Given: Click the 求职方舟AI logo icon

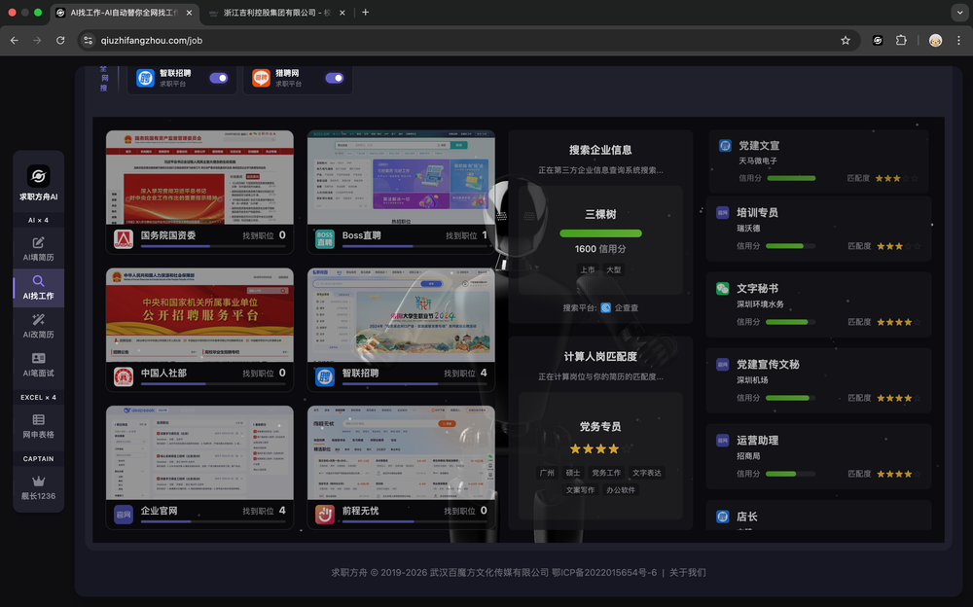Looking at the screenshot, I should click(x=39, y=176).
